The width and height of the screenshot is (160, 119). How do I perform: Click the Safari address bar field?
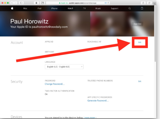pos(78,3)
